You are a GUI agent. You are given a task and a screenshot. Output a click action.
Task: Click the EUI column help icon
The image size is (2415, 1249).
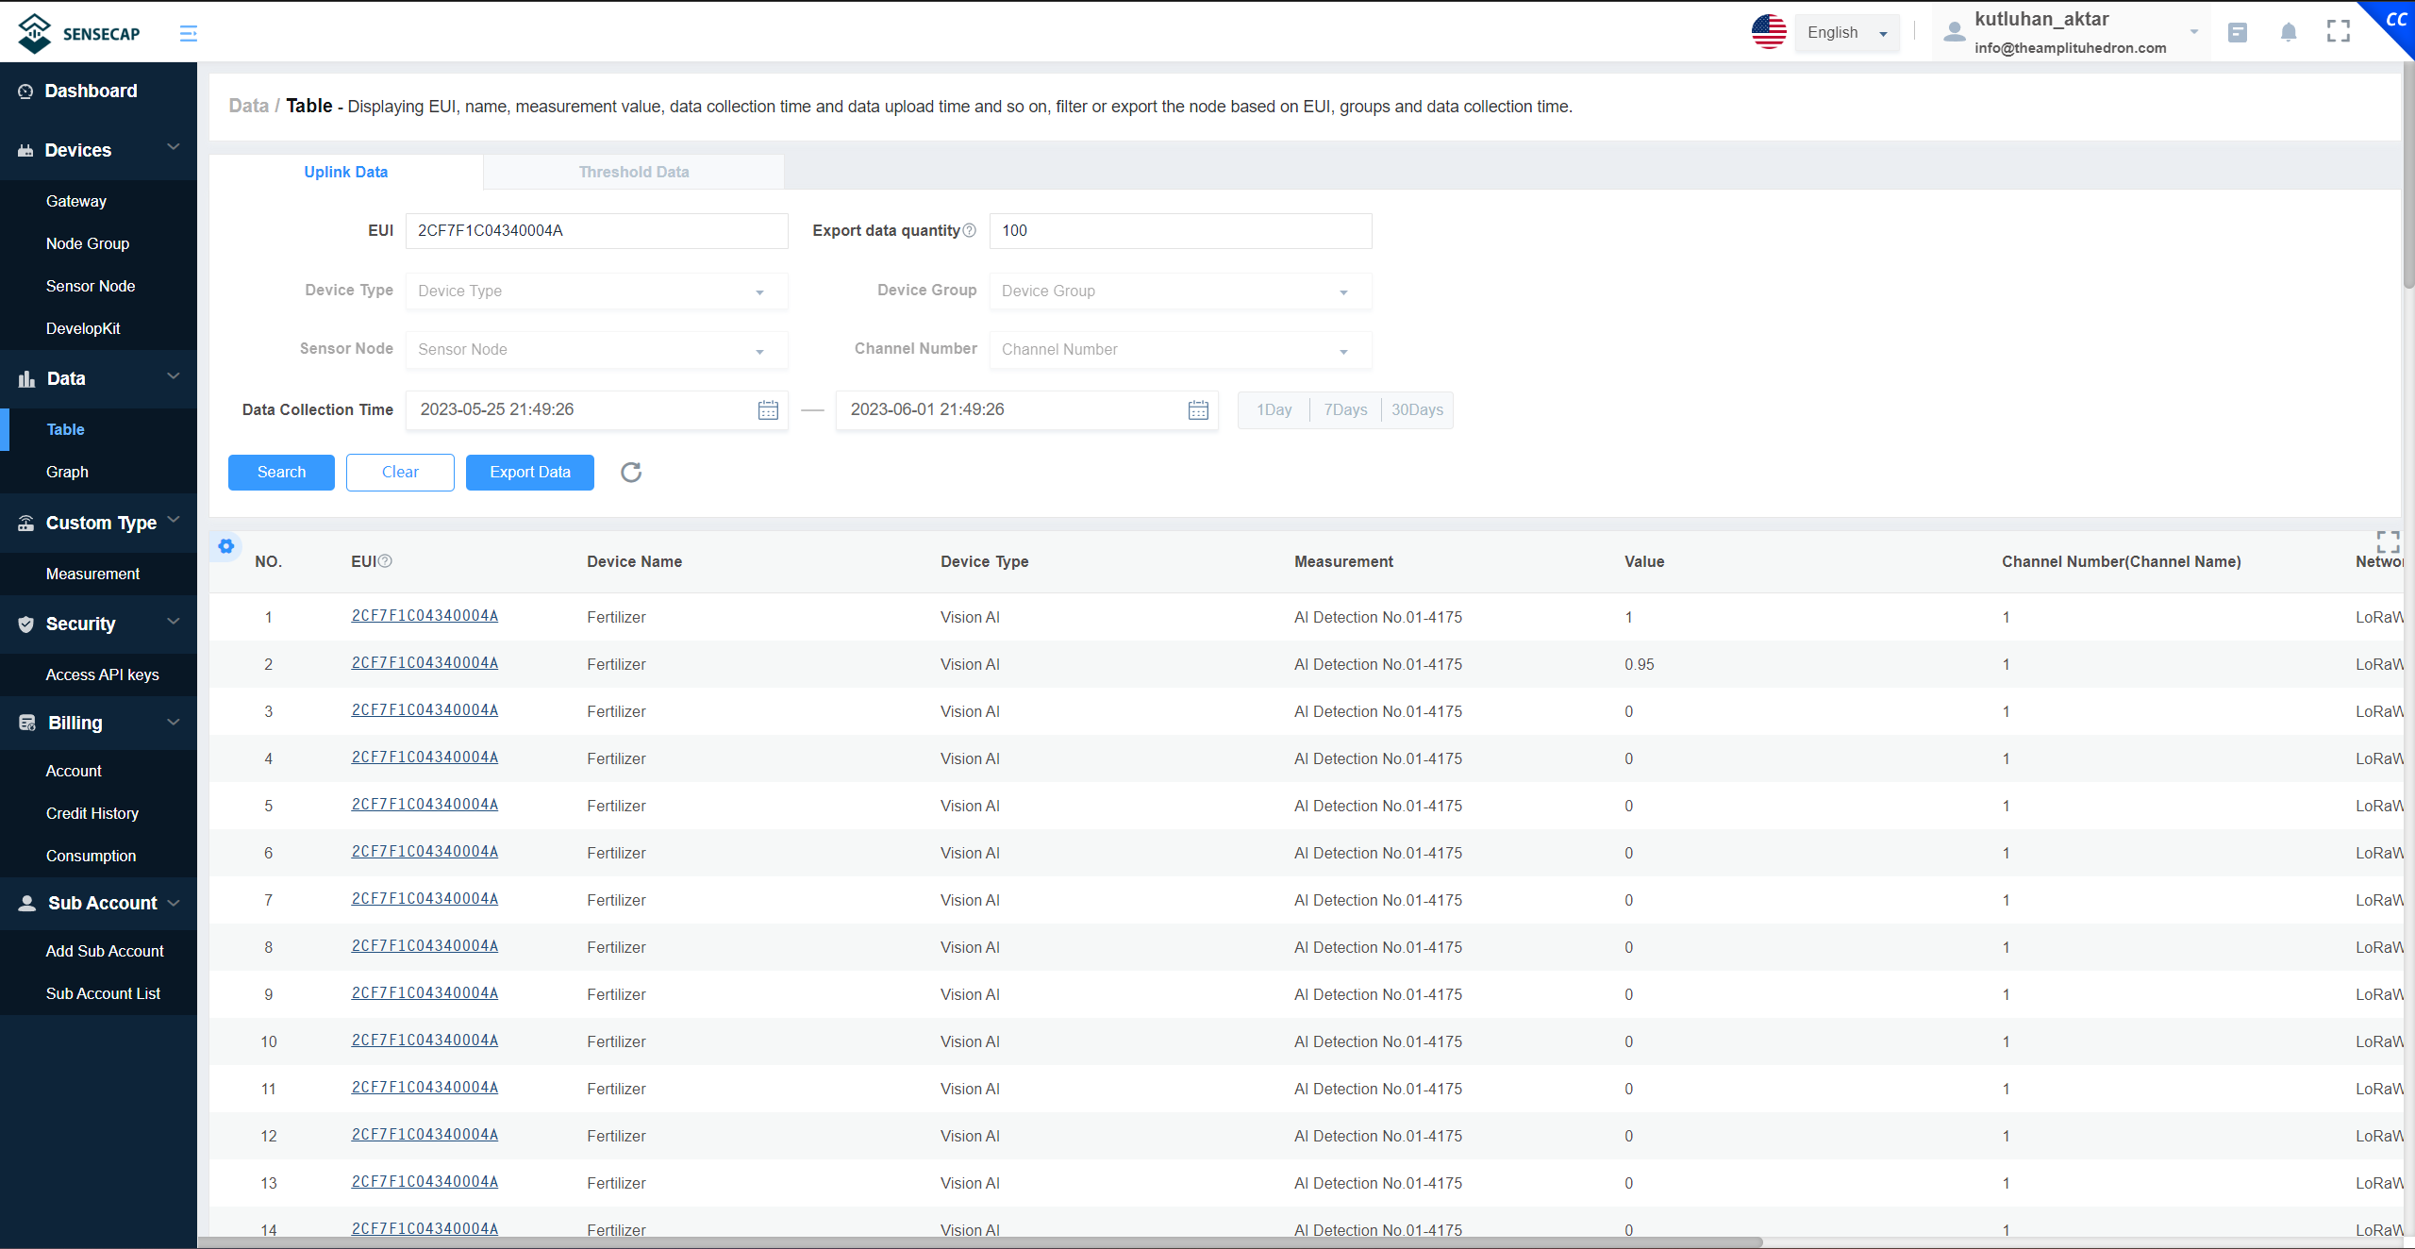(x=385, y=561)
